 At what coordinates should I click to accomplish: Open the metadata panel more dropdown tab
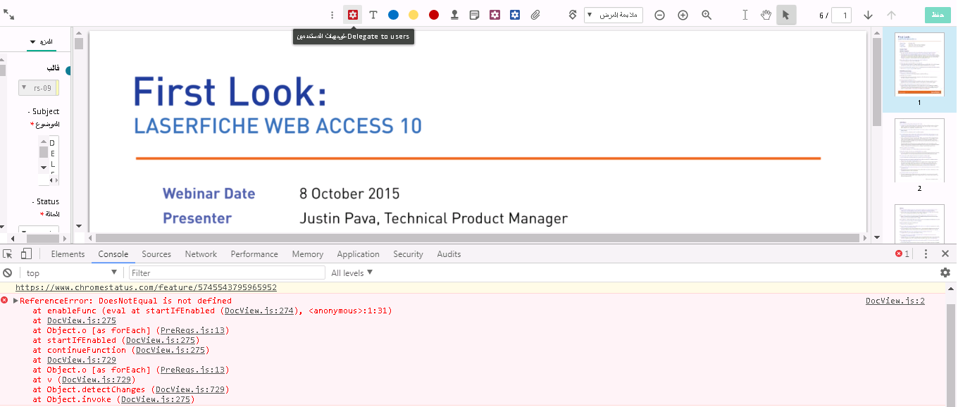41,42
